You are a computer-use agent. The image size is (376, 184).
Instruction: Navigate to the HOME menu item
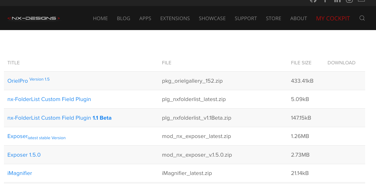100,18
